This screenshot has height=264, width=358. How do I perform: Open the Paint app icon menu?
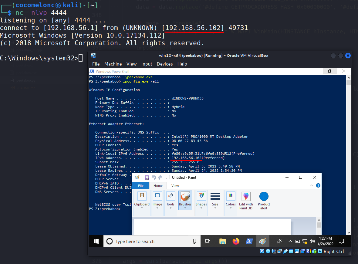(x=137, y=178)
